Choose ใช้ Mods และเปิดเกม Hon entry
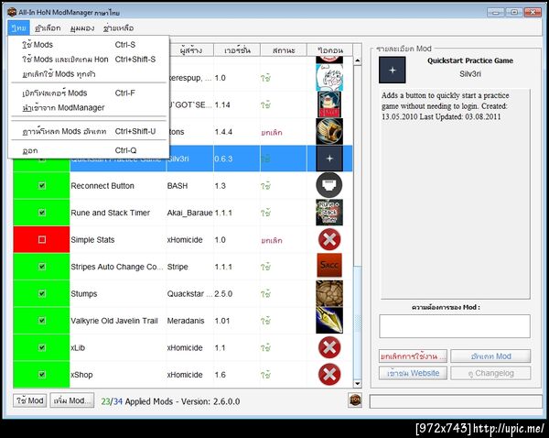549x438 pixels. coord(89,60)
